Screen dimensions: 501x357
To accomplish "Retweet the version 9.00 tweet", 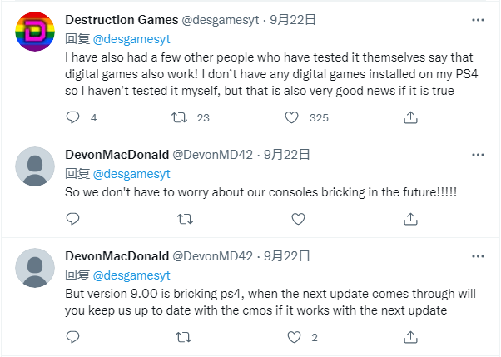I will click(186, 337).
